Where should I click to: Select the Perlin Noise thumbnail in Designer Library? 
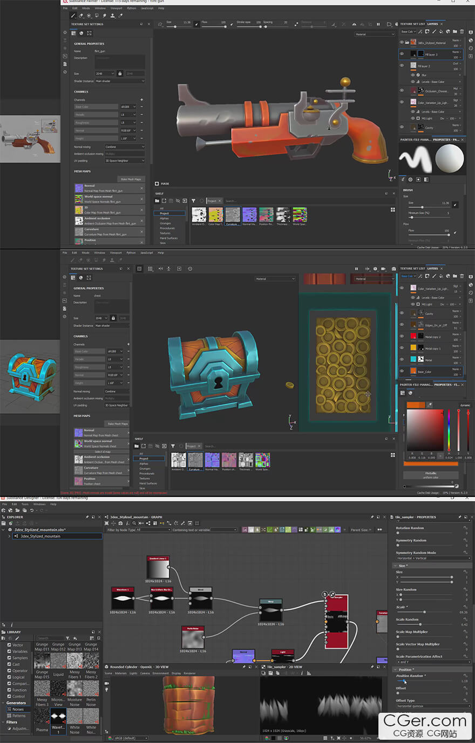point(91,688)
